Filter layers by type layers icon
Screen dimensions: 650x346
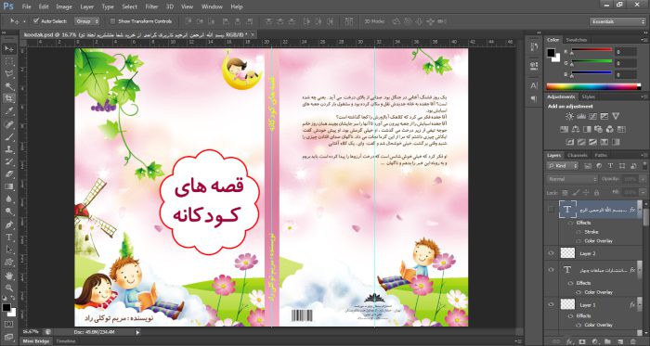point(610,166)
